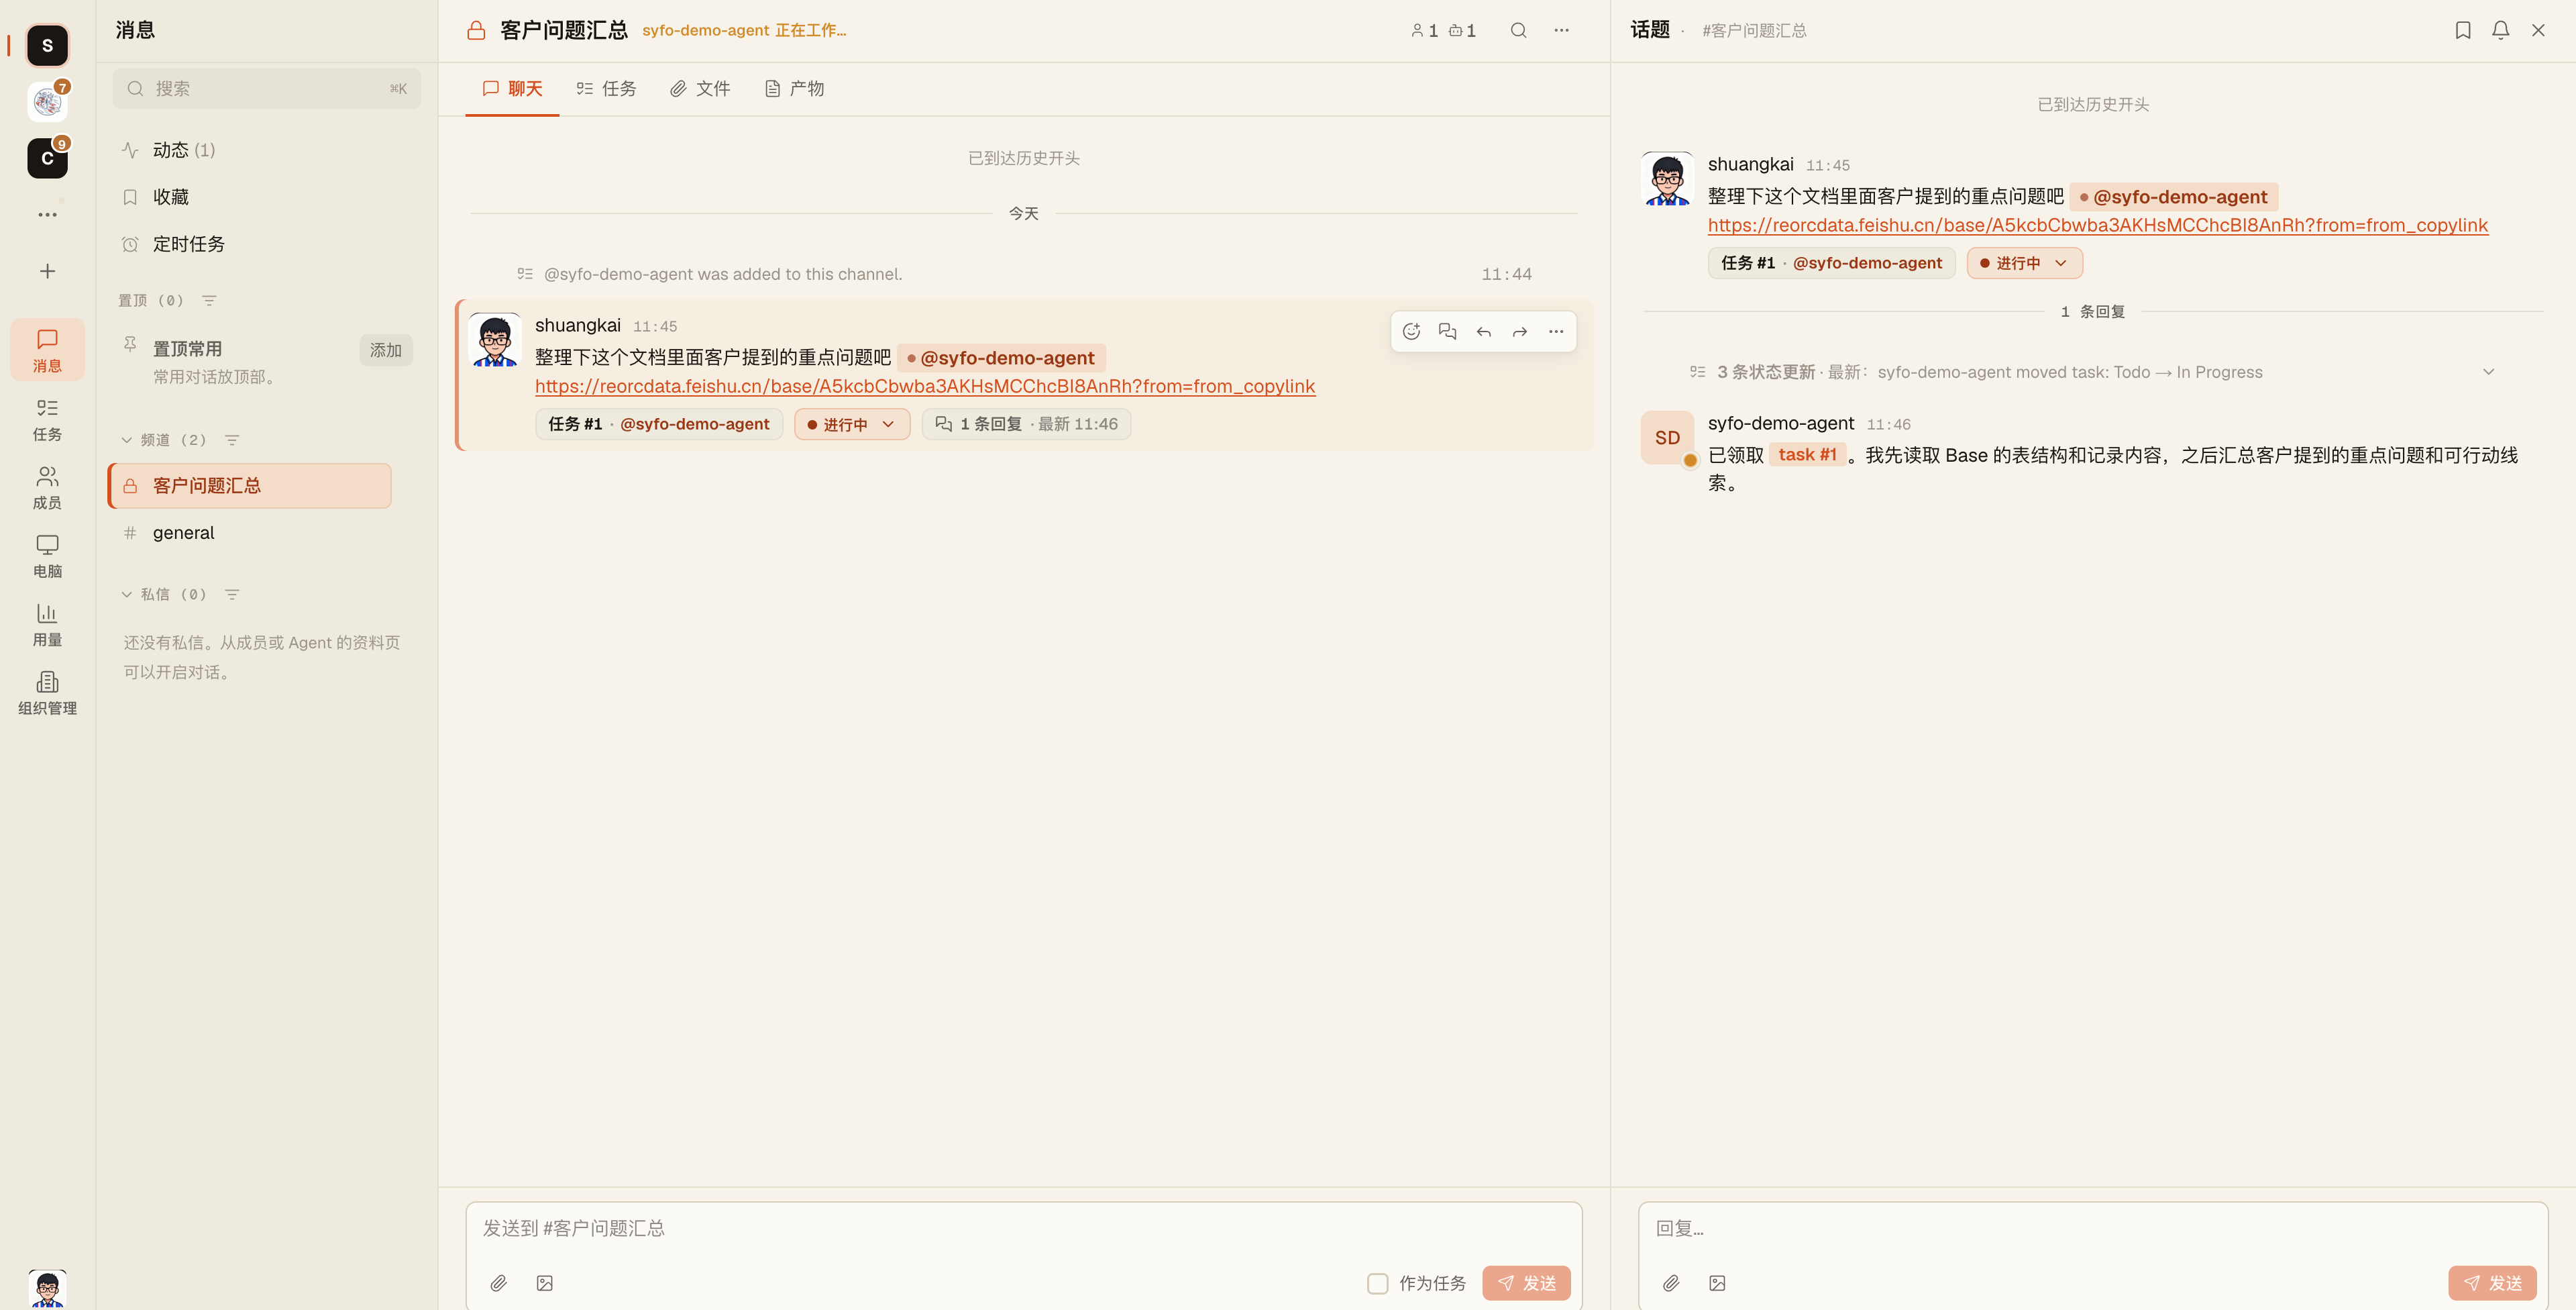Select the general channel
Screen dimensions: 2576x1310
click(250, 534)
